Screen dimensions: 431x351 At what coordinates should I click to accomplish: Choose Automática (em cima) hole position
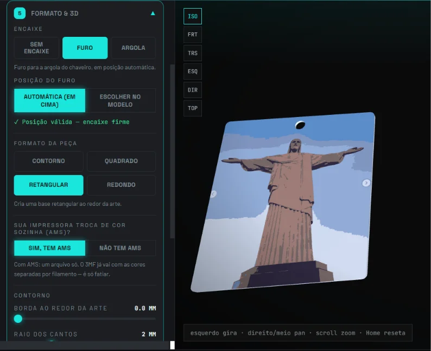coord(50,100)
